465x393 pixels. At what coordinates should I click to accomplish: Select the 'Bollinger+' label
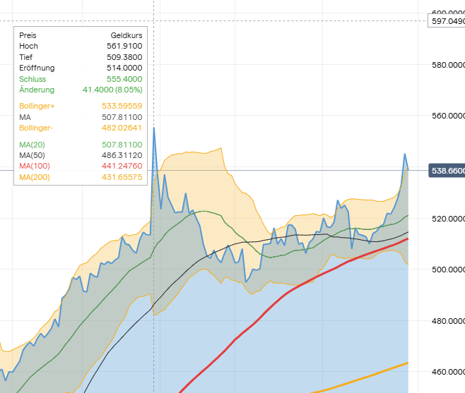pyautogui.click(x=37, y=106)
